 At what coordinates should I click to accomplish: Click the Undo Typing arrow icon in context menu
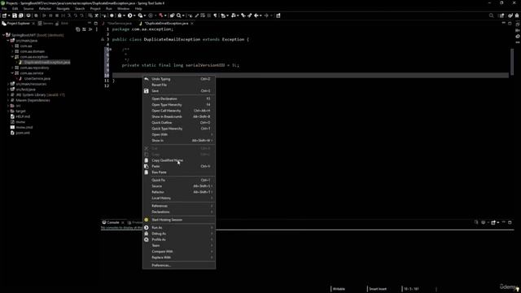147,79
